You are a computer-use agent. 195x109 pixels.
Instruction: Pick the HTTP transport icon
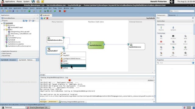(x=185, y=48)
